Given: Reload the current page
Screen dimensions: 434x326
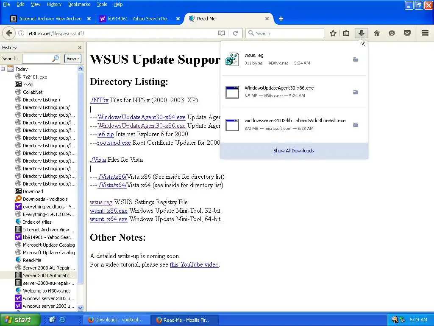Looking at the screenshot, I should tap(236, 33).
